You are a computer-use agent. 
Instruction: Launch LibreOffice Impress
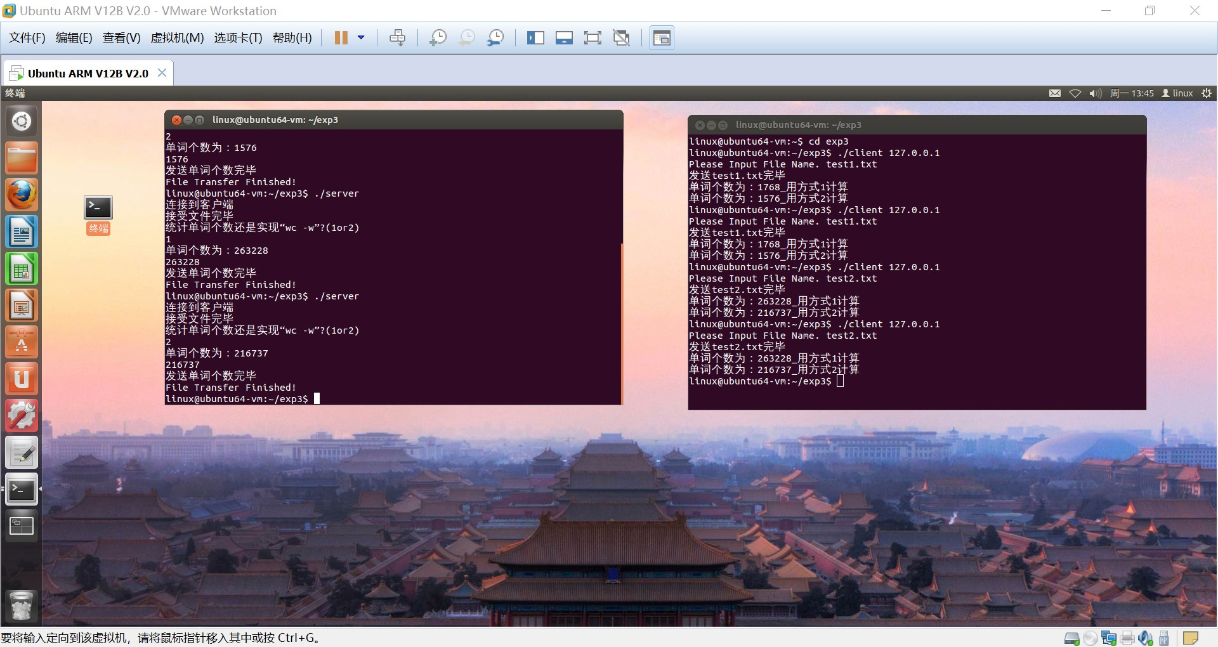[22, 305]
